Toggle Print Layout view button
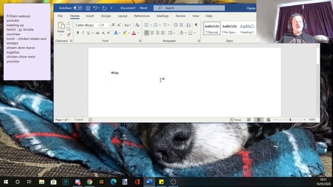Viewport: 333px width, 187px height. [x=259, y=120]
